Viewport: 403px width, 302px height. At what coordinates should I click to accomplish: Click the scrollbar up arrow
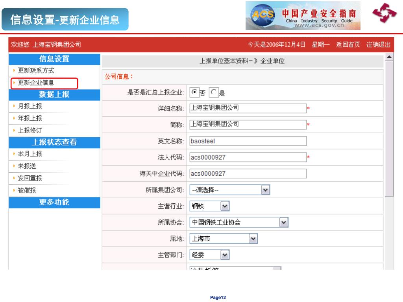389,57
